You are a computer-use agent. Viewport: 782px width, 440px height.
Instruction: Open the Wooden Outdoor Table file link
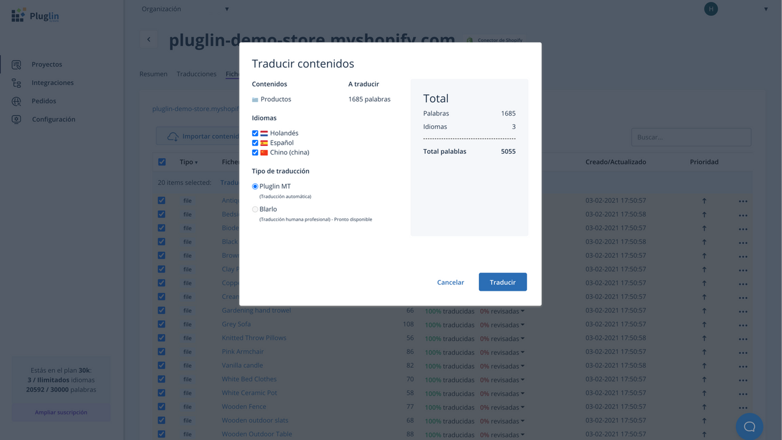coord(257,434)
